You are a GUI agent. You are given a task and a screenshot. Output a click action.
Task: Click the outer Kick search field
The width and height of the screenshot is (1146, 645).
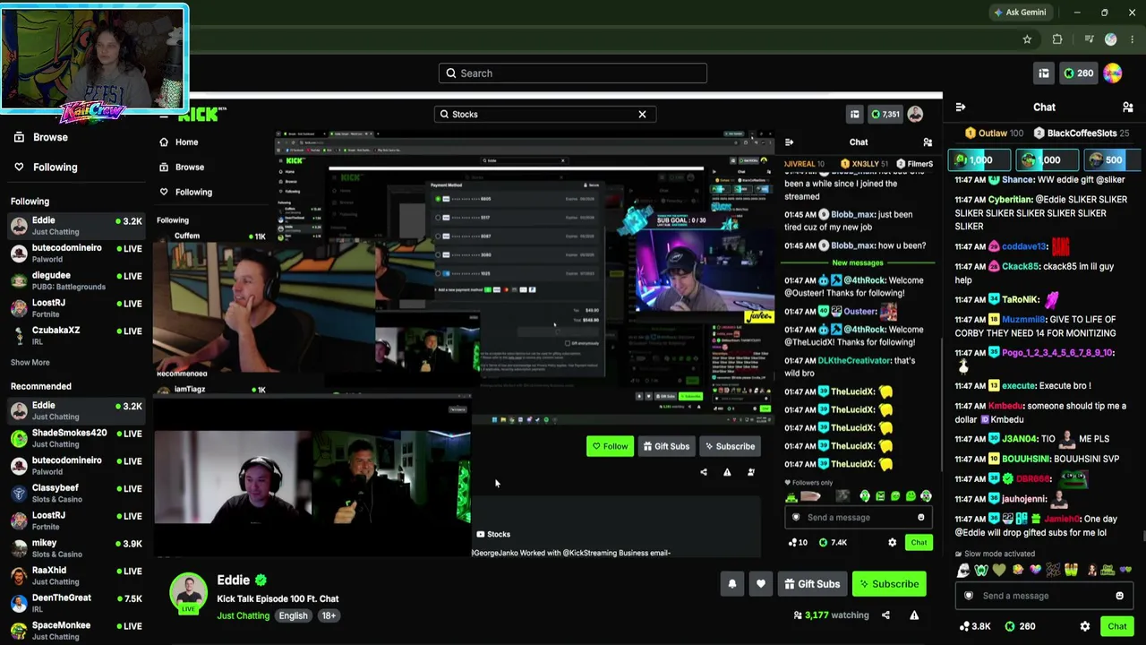pyautogui.click(x=573, y=73)
